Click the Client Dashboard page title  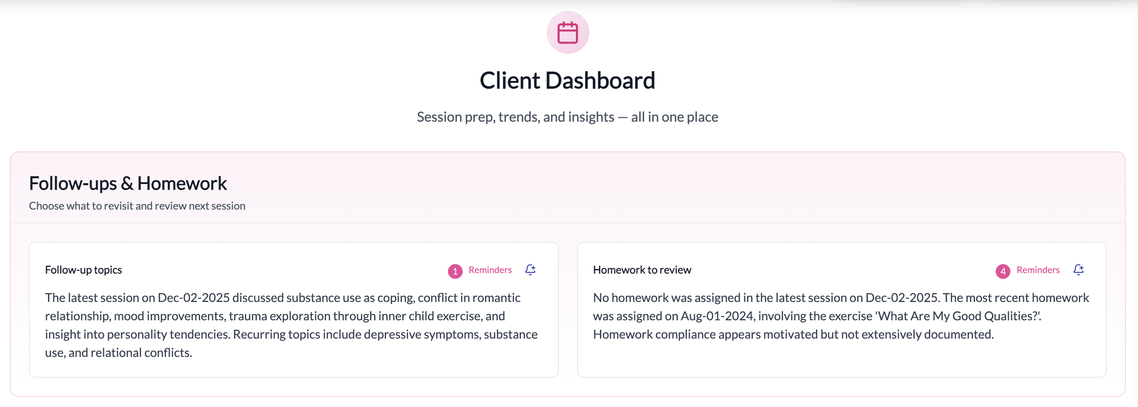click(568, 80)
